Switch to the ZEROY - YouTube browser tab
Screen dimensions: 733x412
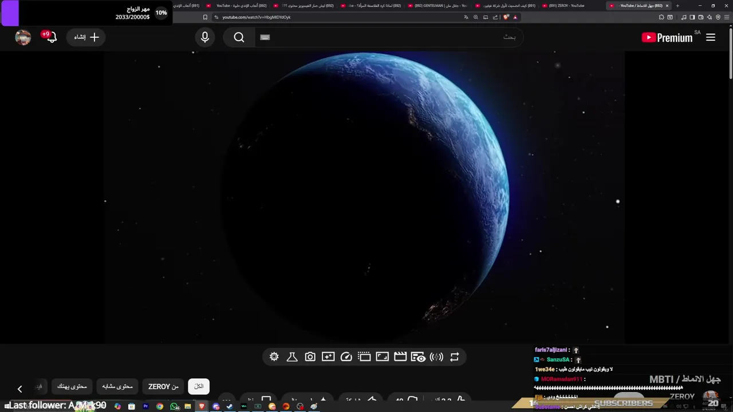click(x=567, y=6)
